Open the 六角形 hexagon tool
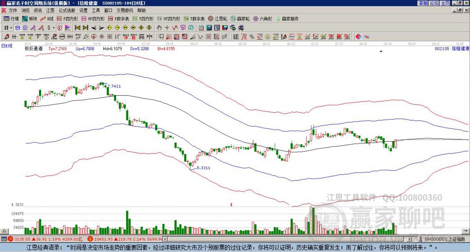This screenshot has width=470, height=252. [263, 18]
